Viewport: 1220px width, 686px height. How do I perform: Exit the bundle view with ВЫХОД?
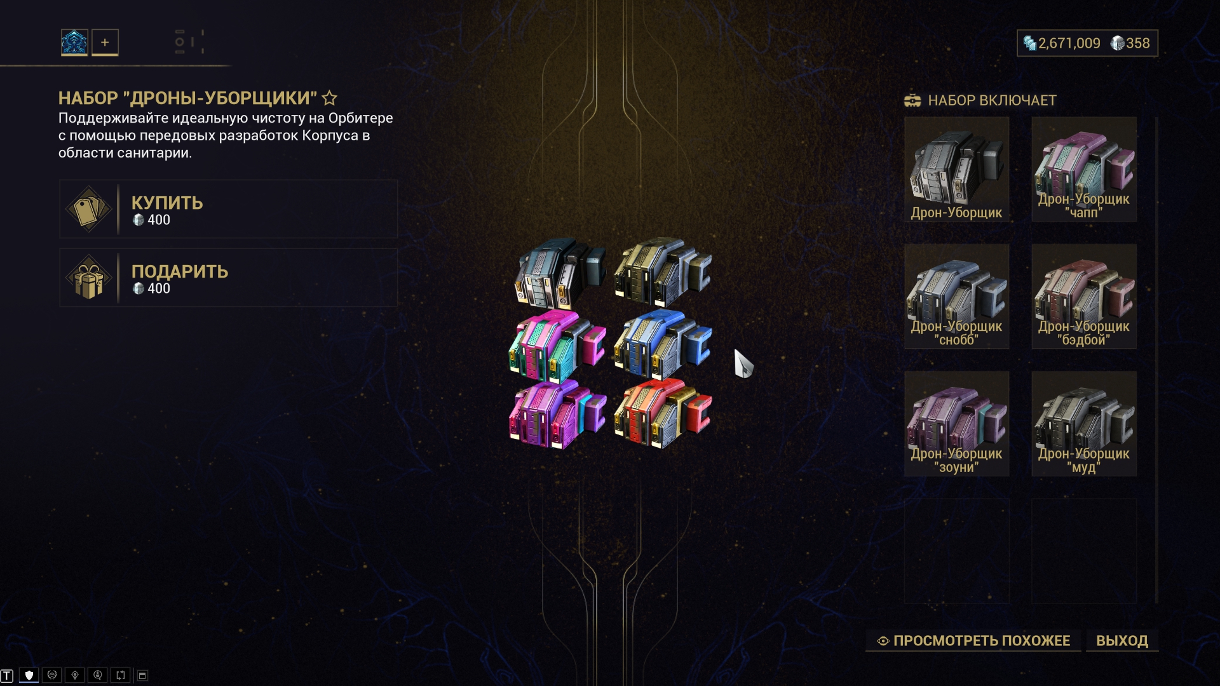[x=1122, y=641]
